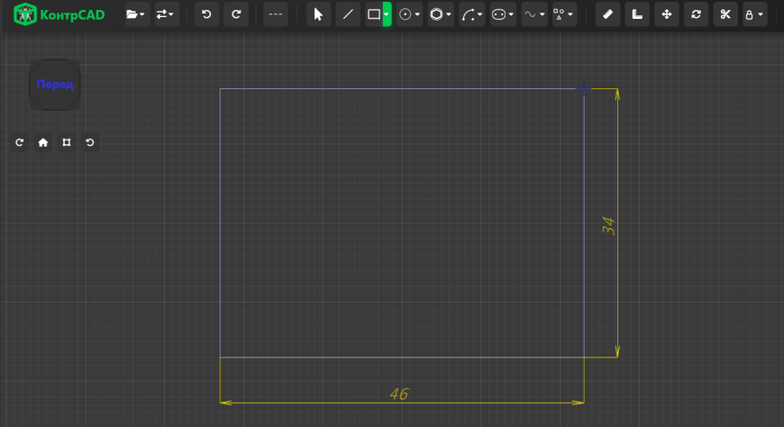Select the 46 horizontal dimension value
This screenshot has width=784, height=427.
[x=399, y=394]
